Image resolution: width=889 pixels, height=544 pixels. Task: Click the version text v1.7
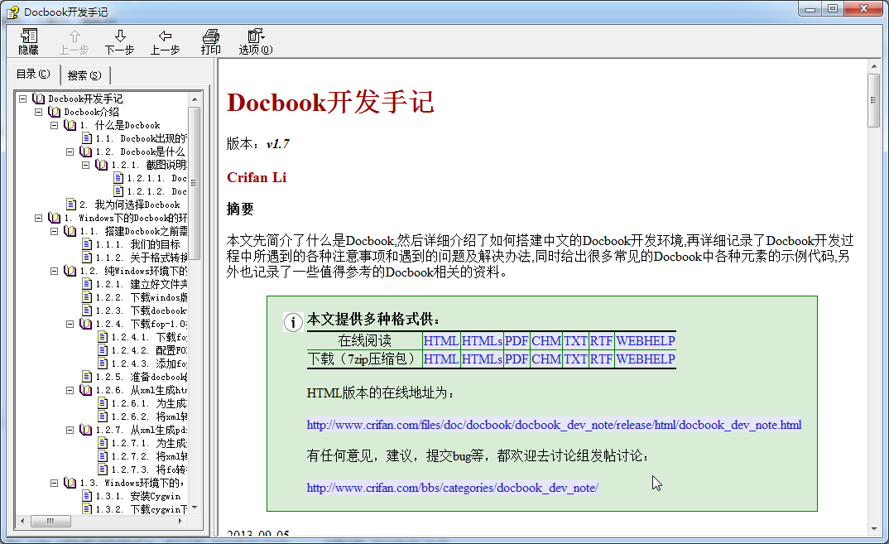pos(278,144)
